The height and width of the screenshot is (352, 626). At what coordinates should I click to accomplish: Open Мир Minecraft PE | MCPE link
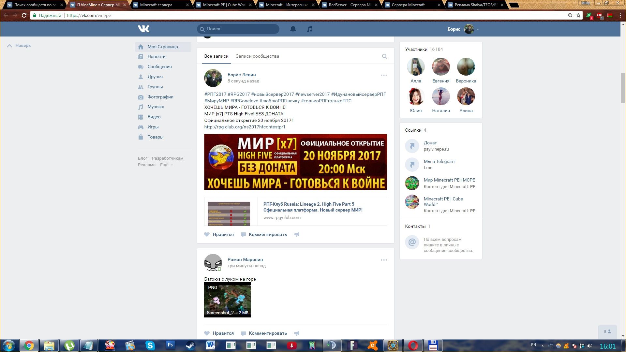449,180
